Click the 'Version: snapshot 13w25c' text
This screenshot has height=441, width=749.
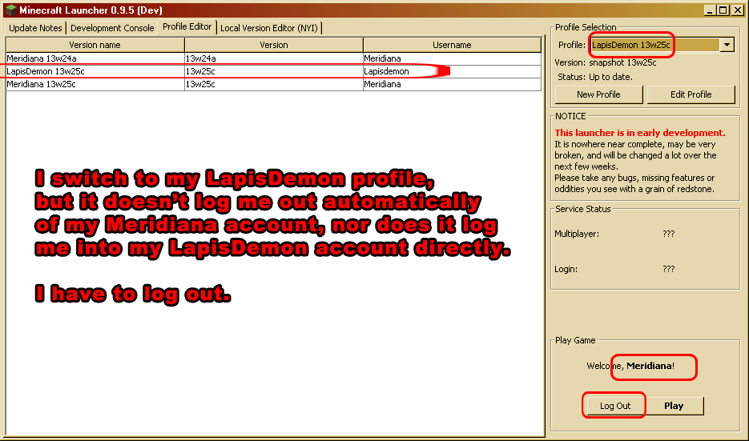point(606,62)
